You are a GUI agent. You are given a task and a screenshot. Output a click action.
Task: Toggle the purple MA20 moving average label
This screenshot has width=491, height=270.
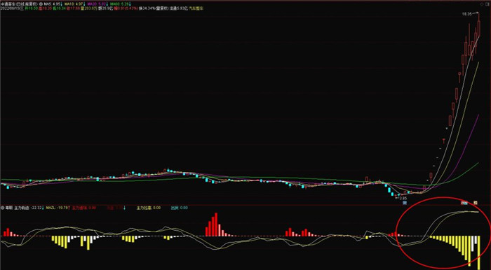coord(96,3)
